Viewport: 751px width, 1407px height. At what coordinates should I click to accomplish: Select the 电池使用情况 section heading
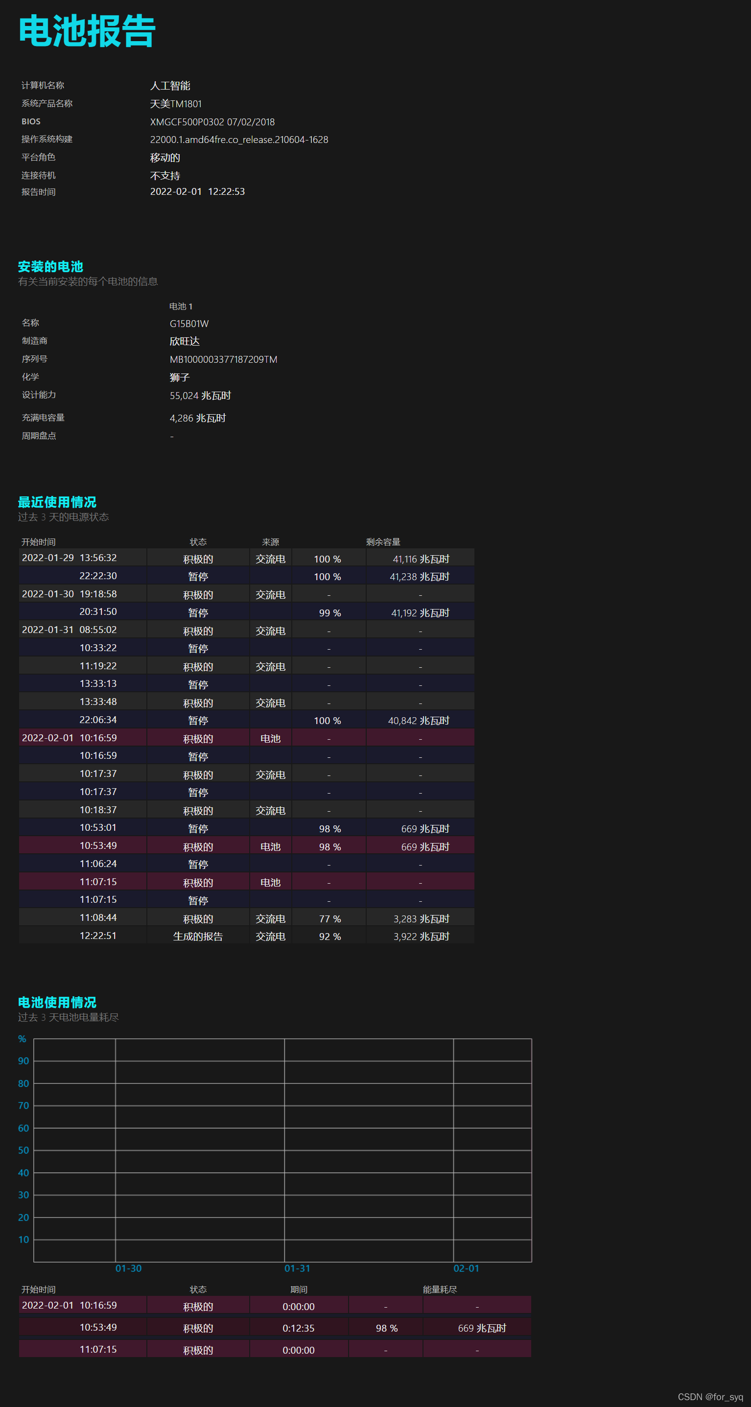pos(57,1002)
